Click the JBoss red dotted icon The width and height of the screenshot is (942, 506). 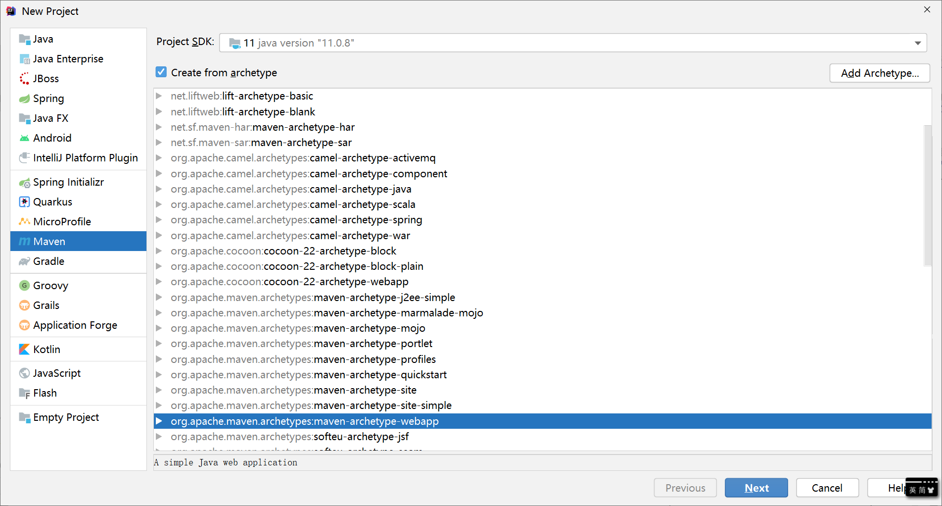point(24,79)
